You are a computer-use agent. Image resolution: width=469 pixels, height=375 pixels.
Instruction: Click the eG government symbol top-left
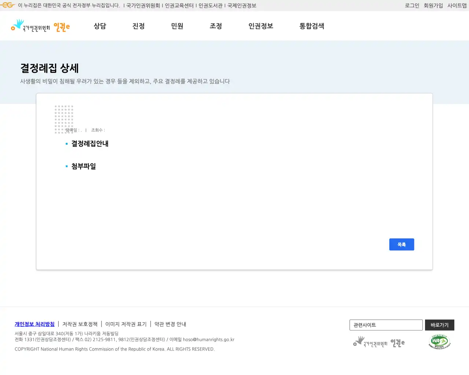pos(7,5)
